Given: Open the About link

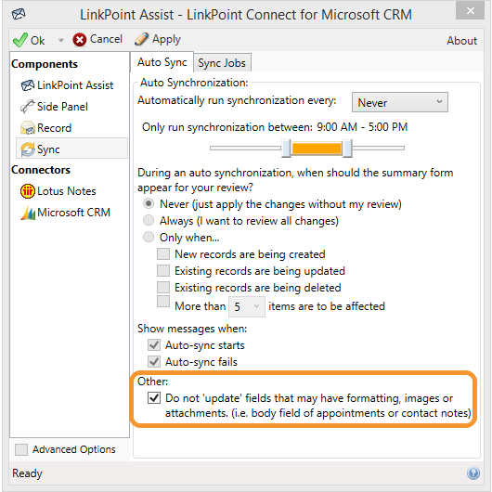Looking at the screenshot, I should [461, 41].
